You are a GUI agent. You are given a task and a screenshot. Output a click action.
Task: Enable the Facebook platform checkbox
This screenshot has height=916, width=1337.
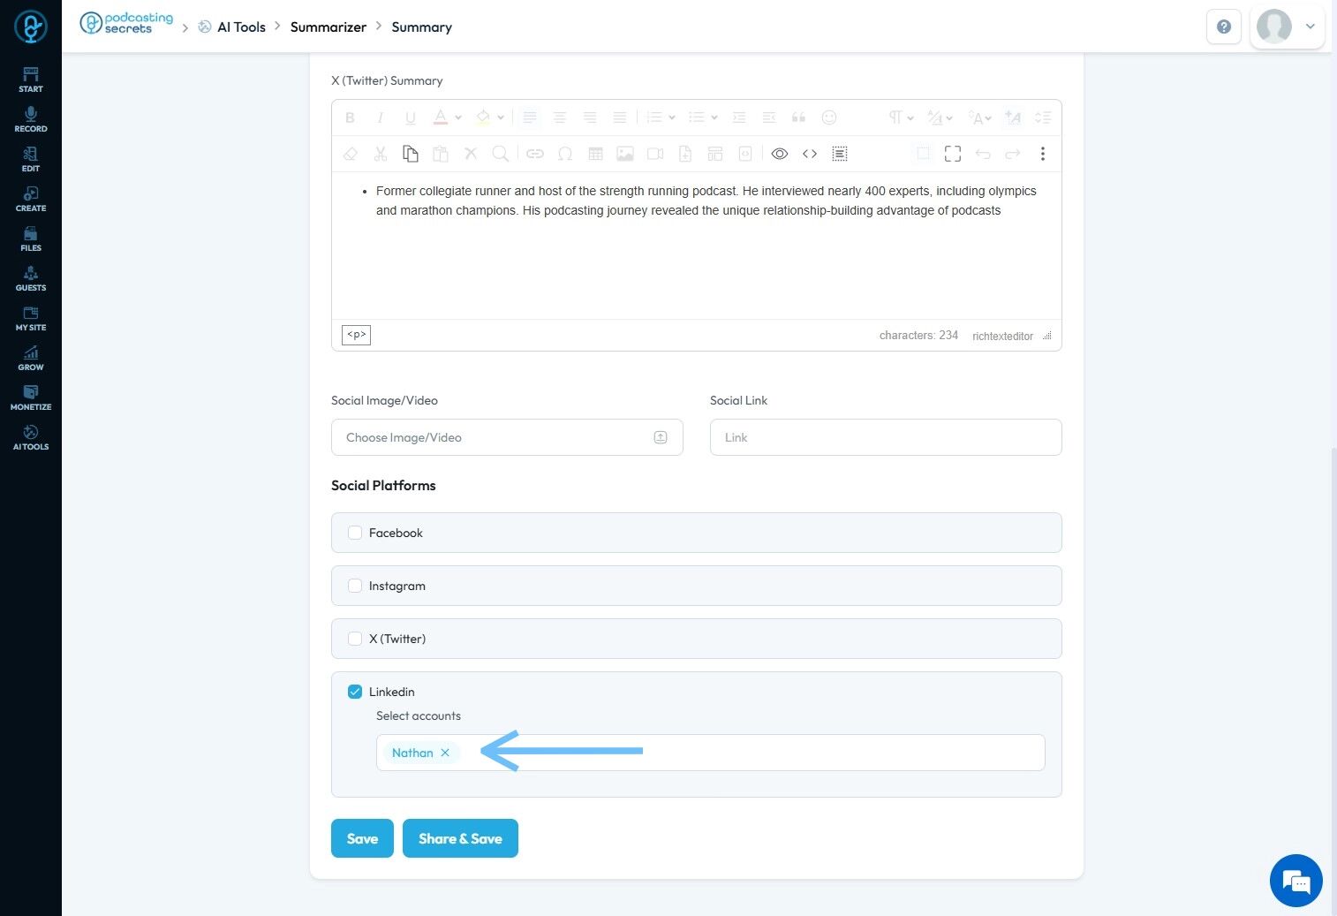click(355, 533)
